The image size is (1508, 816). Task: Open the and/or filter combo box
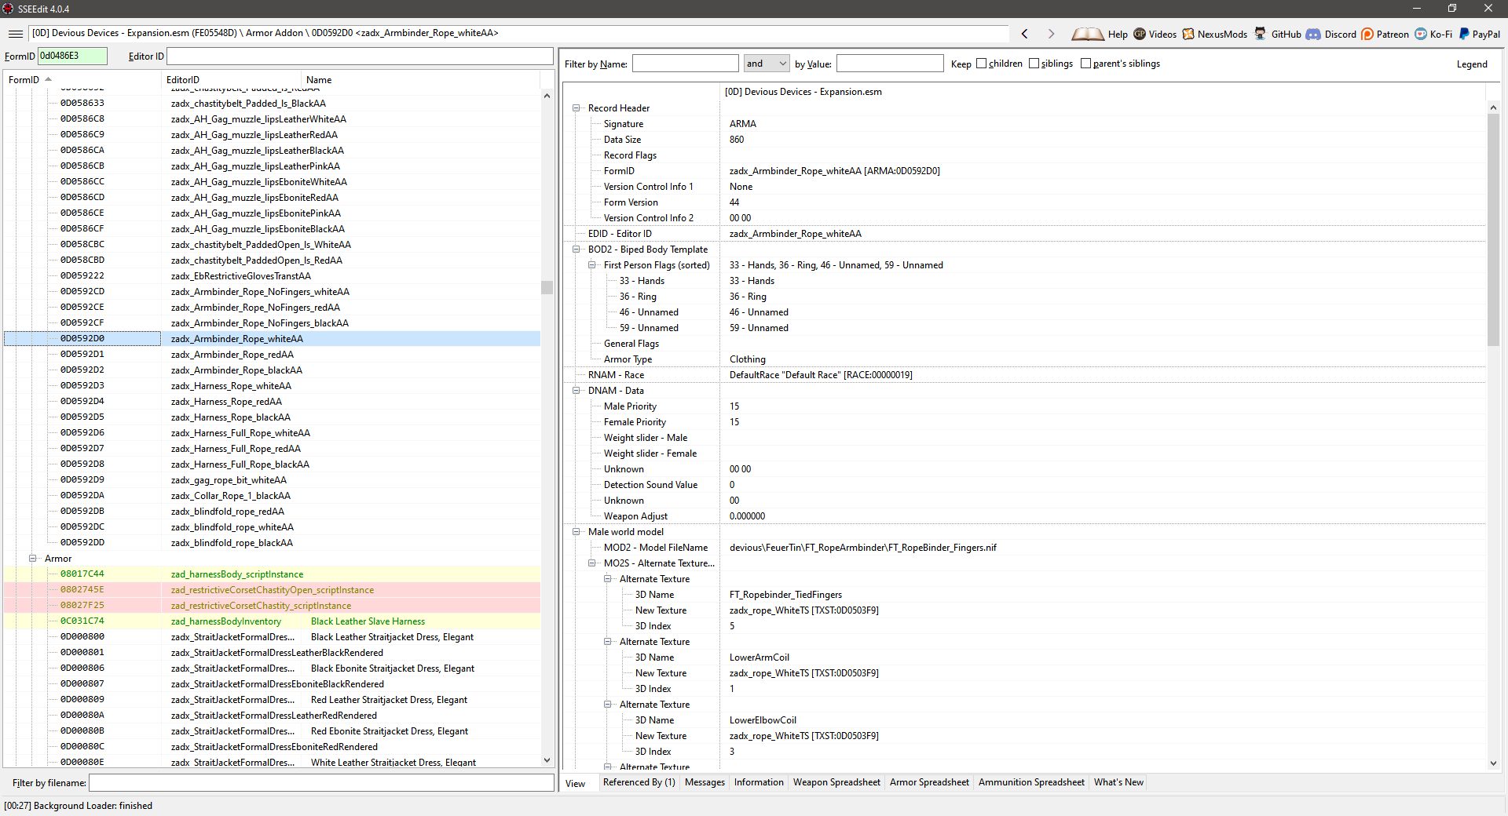[x=766, y=64]
